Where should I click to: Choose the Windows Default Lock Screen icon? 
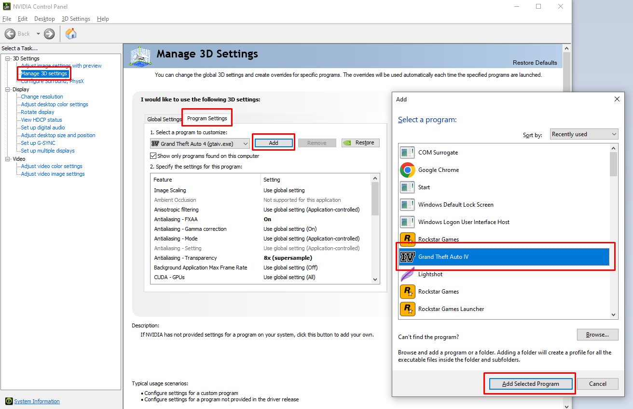(407, 205)
